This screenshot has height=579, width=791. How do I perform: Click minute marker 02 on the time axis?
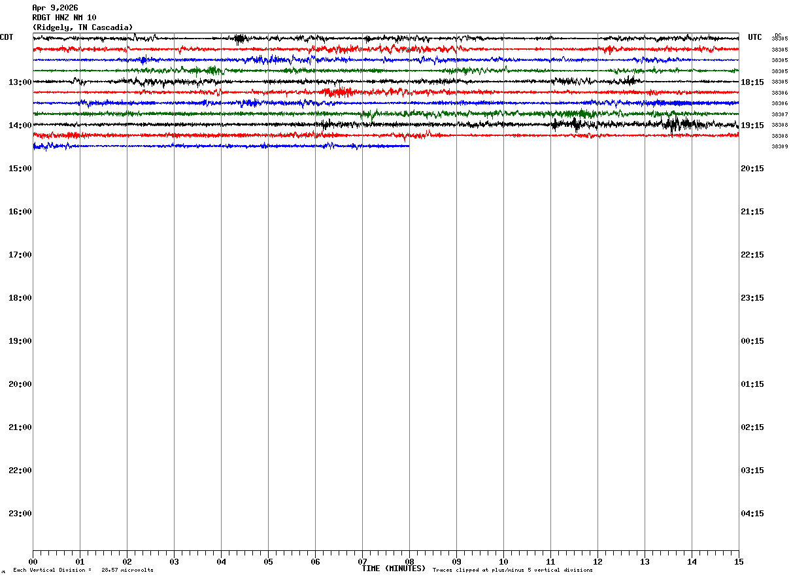click(x=127, y=561)
